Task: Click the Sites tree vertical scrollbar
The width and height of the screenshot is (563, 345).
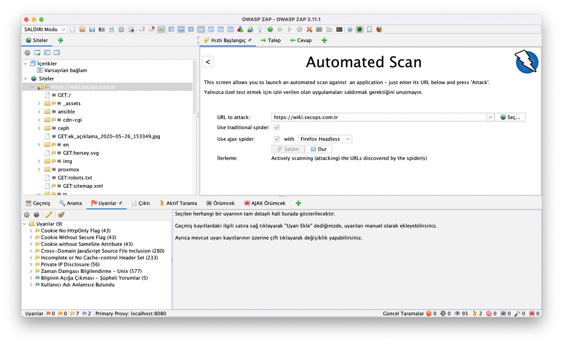Action: pos(194,88)
